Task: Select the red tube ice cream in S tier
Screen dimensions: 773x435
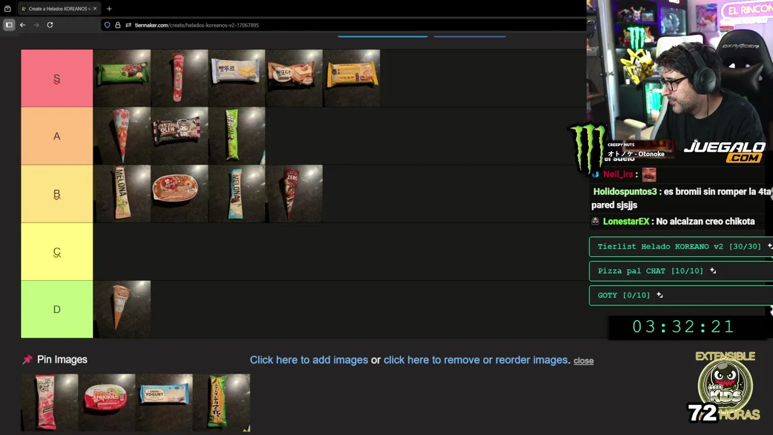Action: (179, 78)
